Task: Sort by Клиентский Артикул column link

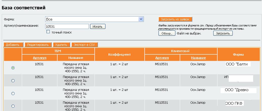Action: click(162, 58)
